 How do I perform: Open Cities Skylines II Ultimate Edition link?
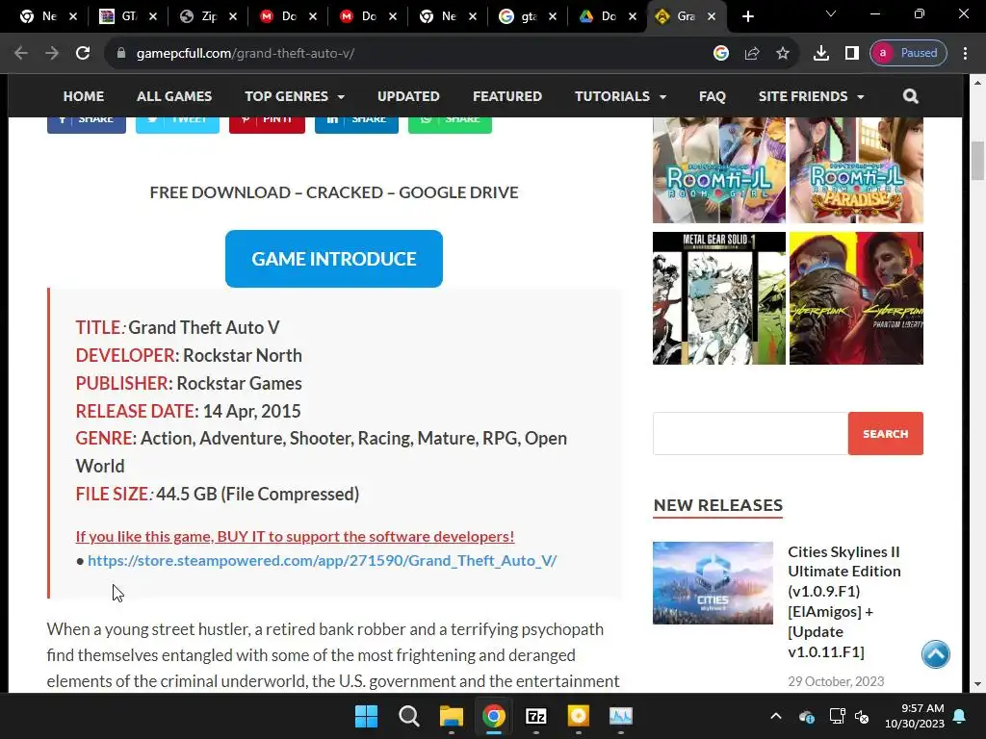tap(844, 601)
